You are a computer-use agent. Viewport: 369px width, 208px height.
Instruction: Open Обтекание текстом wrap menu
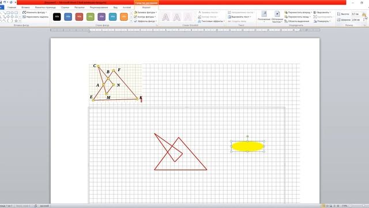coord(277,17)
